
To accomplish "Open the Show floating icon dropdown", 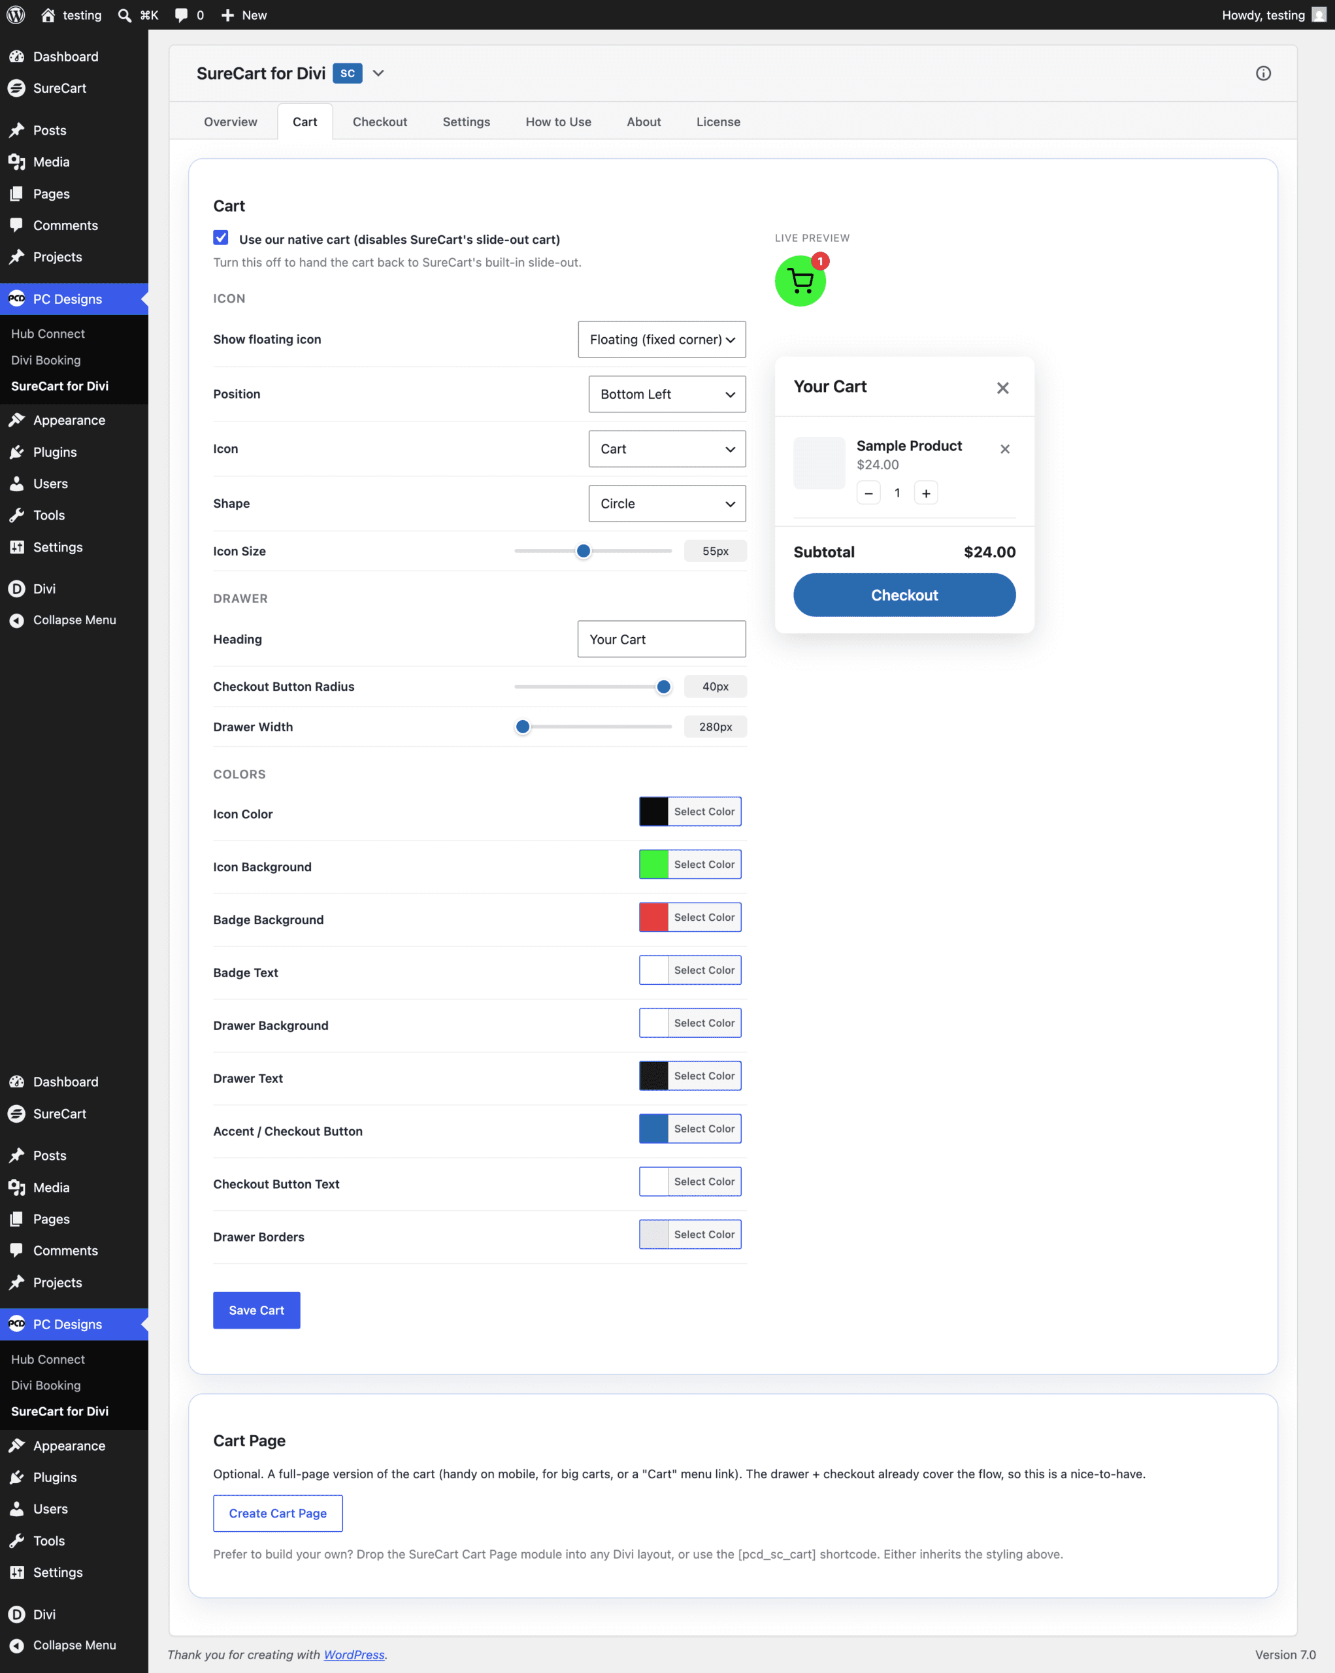I will pos(662,339).
